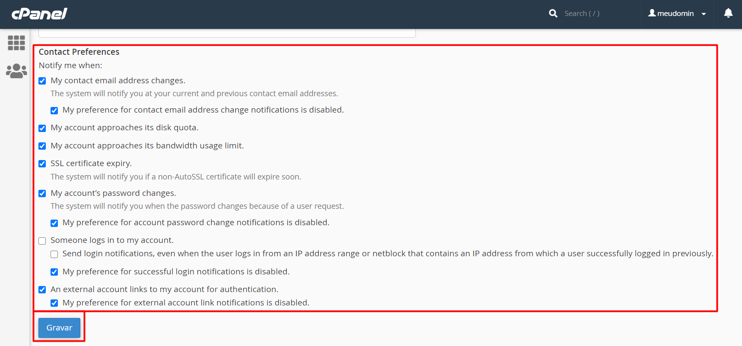Viewport: 742px width, 346px height.
Task: Click the non-AutoSSL certificate expiry description
Action: pos(176,177)
